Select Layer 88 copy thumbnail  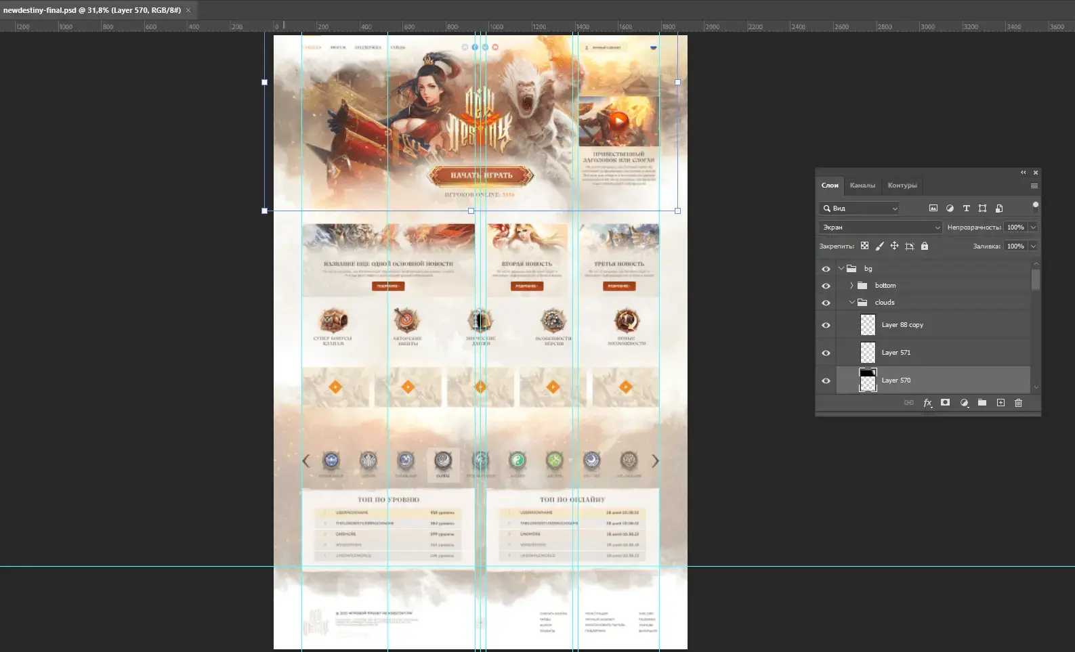pos(868,325)
